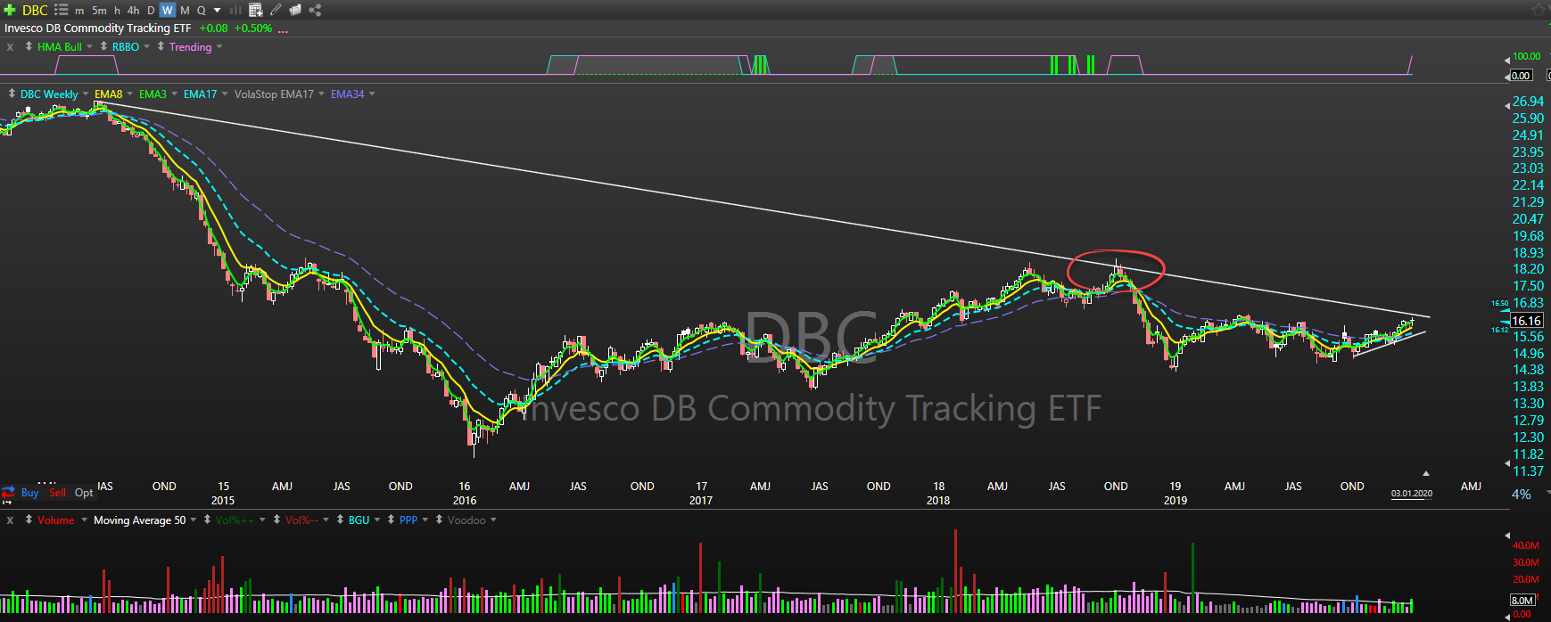Screen dimensions: 1551x622
Task: Open the EMA3 settings dropdown
Action: [x=175, y=94]
